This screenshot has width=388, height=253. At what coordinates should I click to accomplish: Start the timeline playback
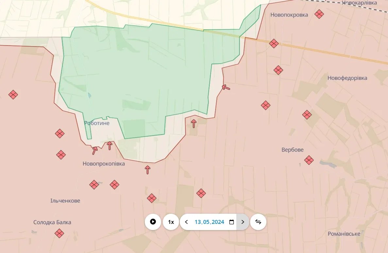pos(153,222)
